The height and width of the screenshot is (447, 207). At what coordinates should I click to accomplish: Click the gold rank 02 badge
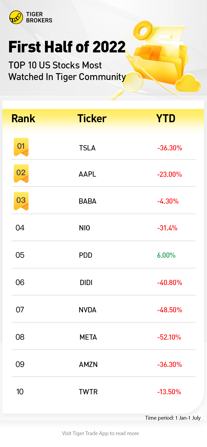tap(21, 173)
